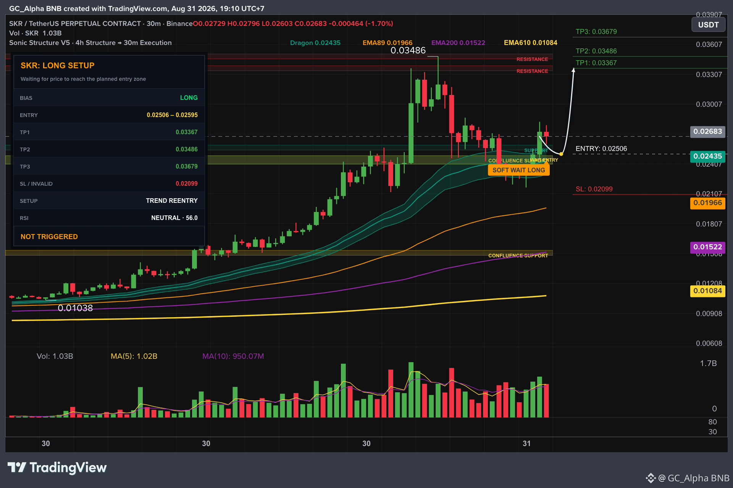The image size is (733, 488).
Task: Click the 0.00608 price axis tick
Action: click(x=709, y=344)
